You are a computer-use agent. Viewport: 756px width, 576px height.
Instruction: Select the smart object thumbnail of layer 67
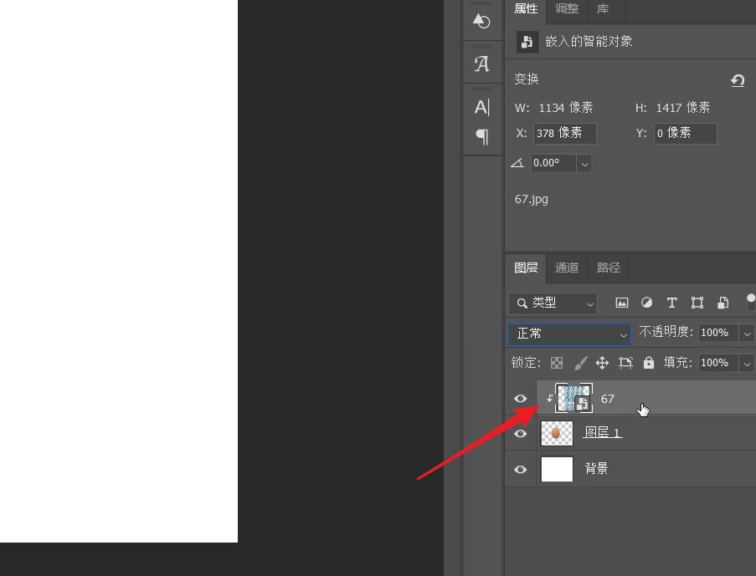tap(573, 398)
